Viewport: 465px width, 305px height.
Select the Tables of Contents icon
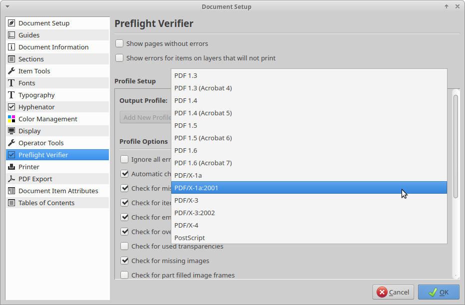coord(11,203)
